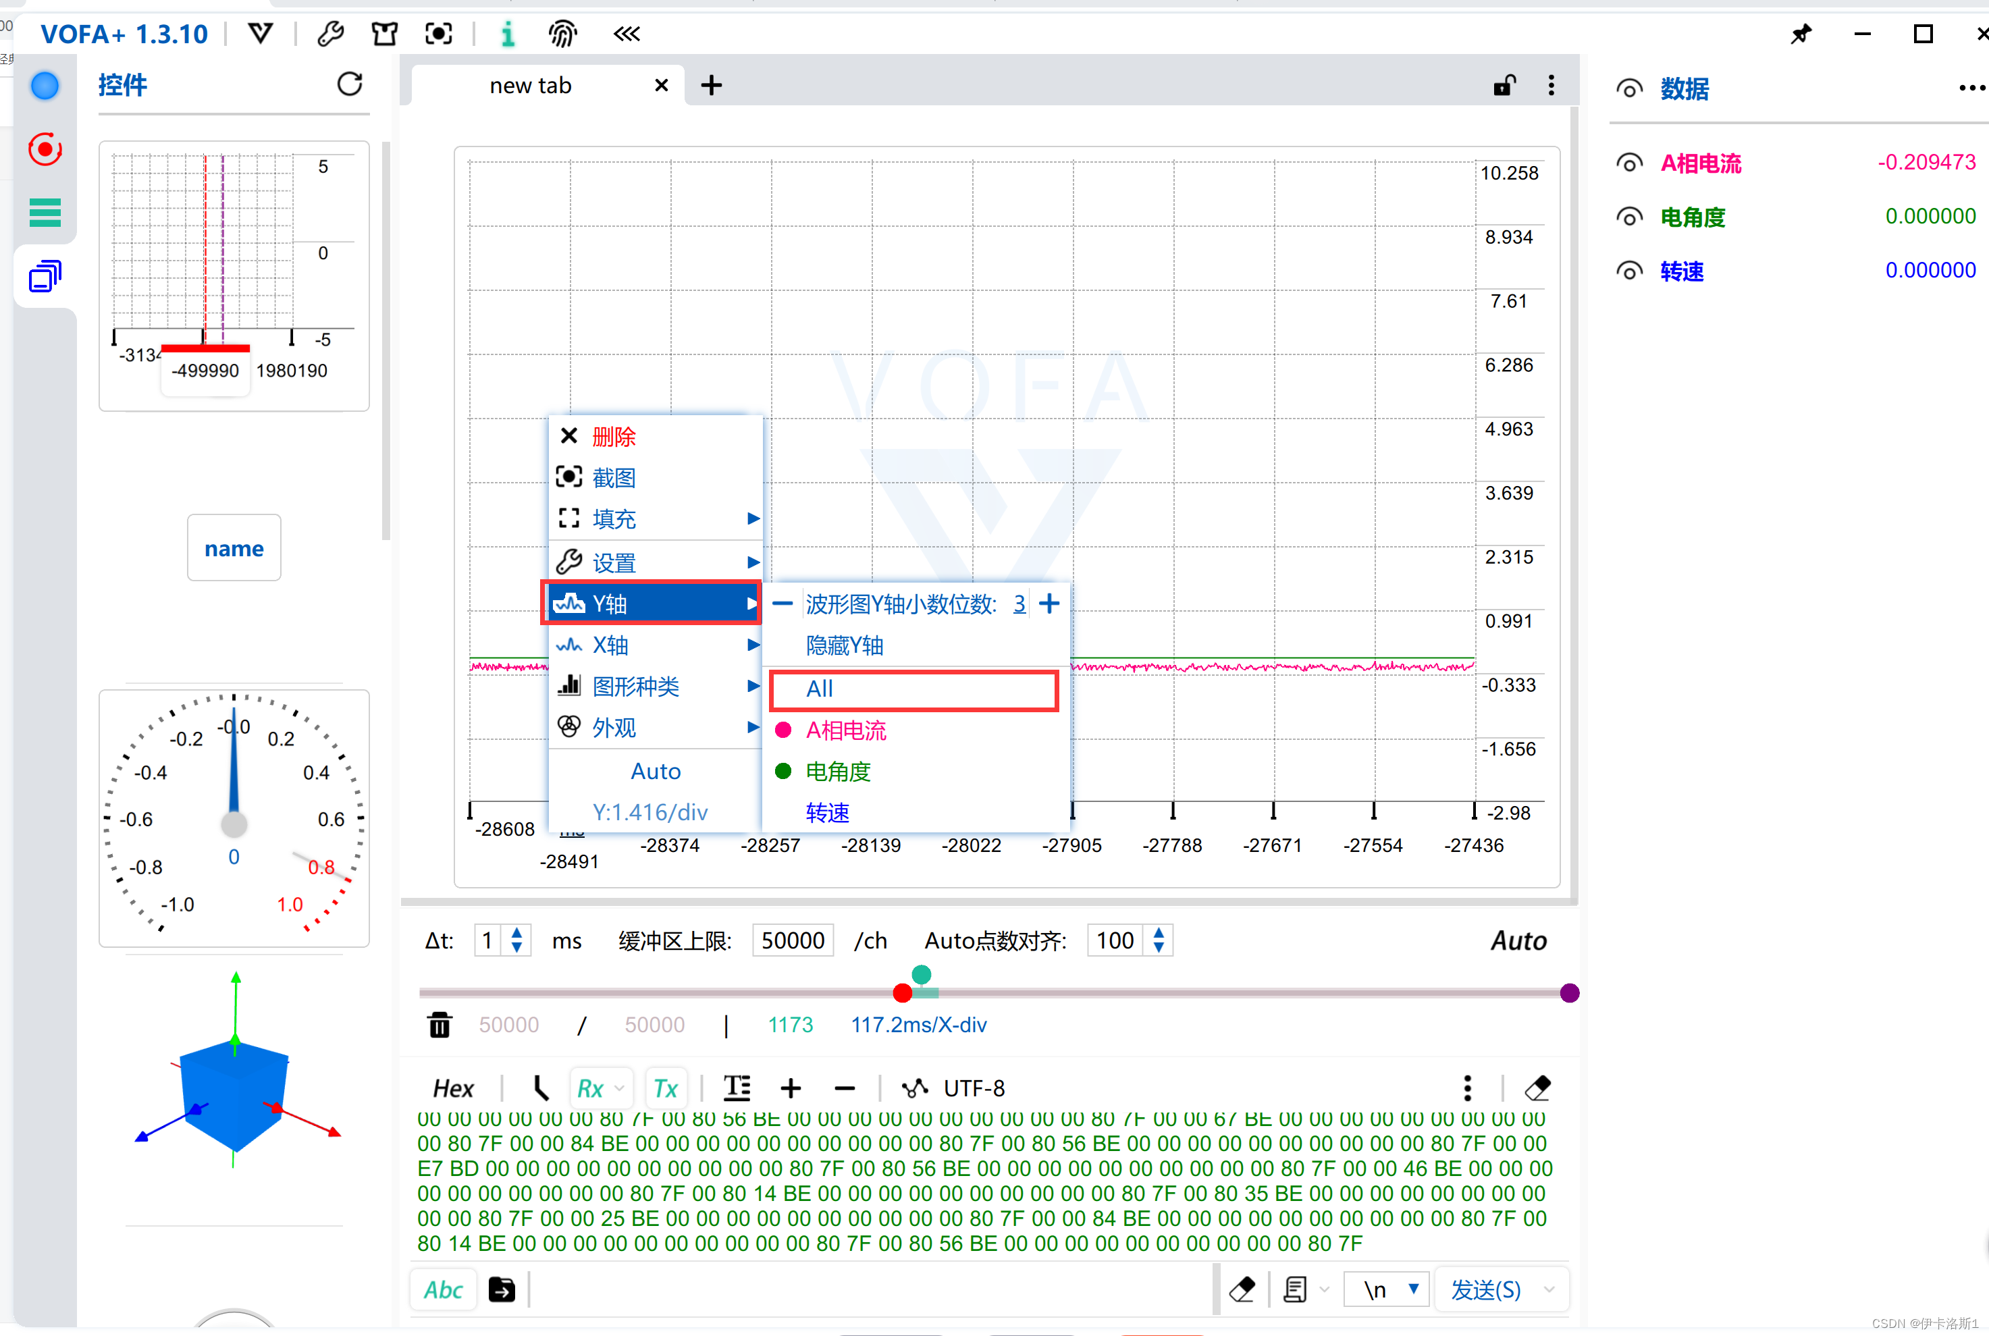1989x1336 pixels.
Task: Click the green list sidebar icon
Action: click(x=45, y=212)
